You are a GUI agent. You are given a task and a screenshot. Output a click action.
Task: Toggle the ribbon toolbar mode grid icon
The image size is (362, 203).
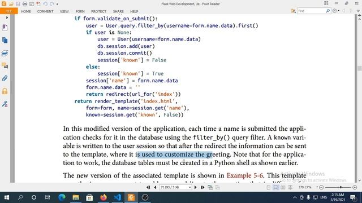[x=326, y=3]
